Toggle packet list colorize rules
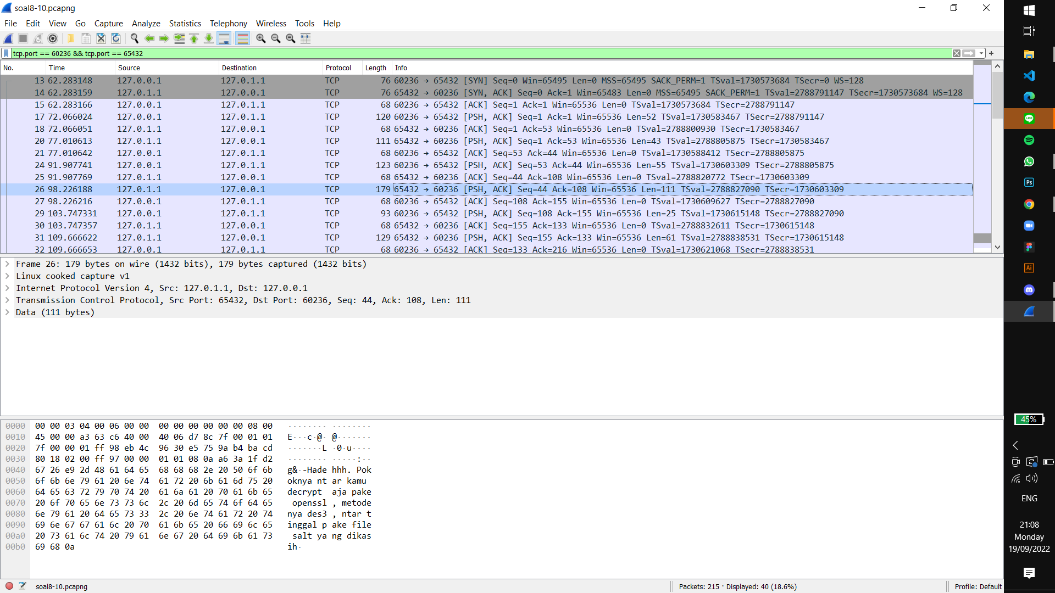 (x=242, y=38)
